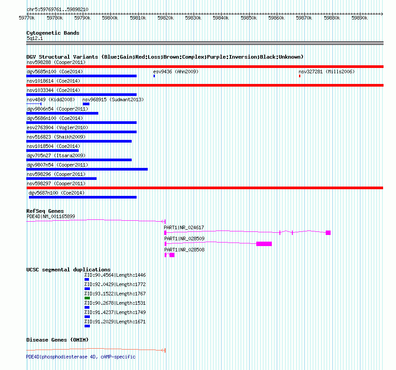Viewport: 396px width, 370px height.
Task: Click UCSC segmental duplications track title
Action: [69, 270]
